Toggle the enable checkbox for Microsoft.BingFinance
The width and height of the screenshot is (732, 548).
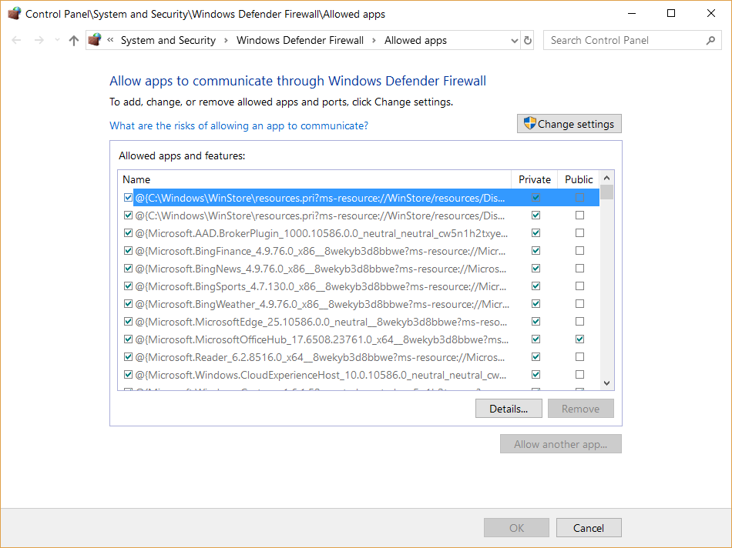128,250
